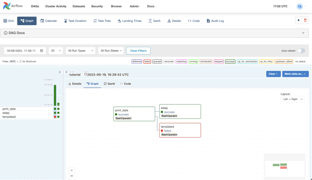Open the user avatar TA menu
Screen dimensions: 312x180
point(300,6)
